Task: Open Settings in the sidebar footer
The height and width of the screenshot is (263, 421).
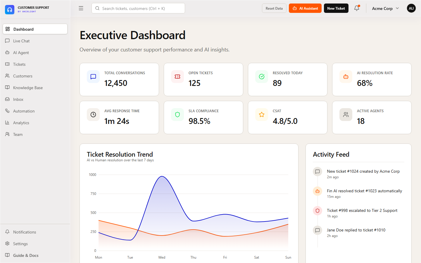Action: click(x=35, y=244)
